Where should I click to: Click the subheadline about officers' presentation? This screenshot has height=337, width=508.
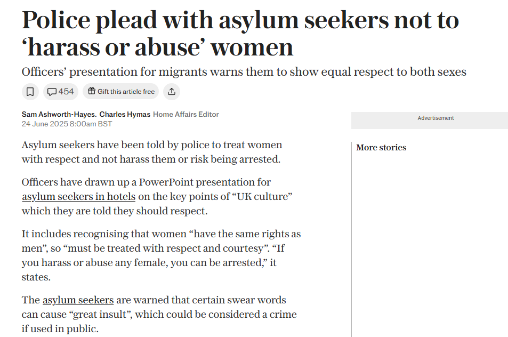[244, 72]
